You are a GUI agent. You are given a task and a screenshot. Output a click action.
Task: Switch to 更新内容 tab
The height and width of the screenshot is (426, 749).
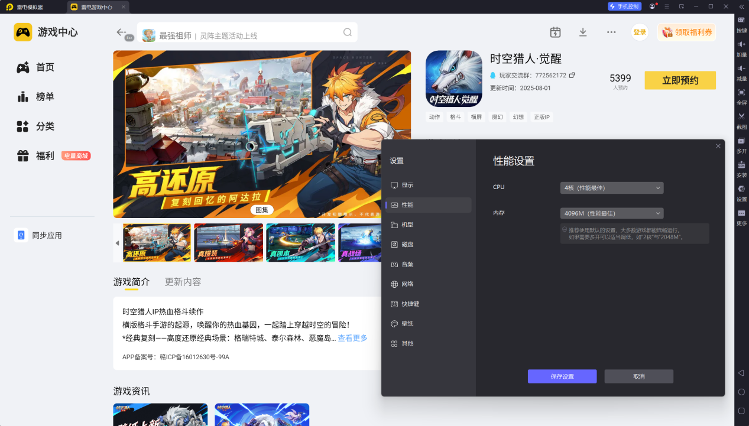(x=183, y=282)
